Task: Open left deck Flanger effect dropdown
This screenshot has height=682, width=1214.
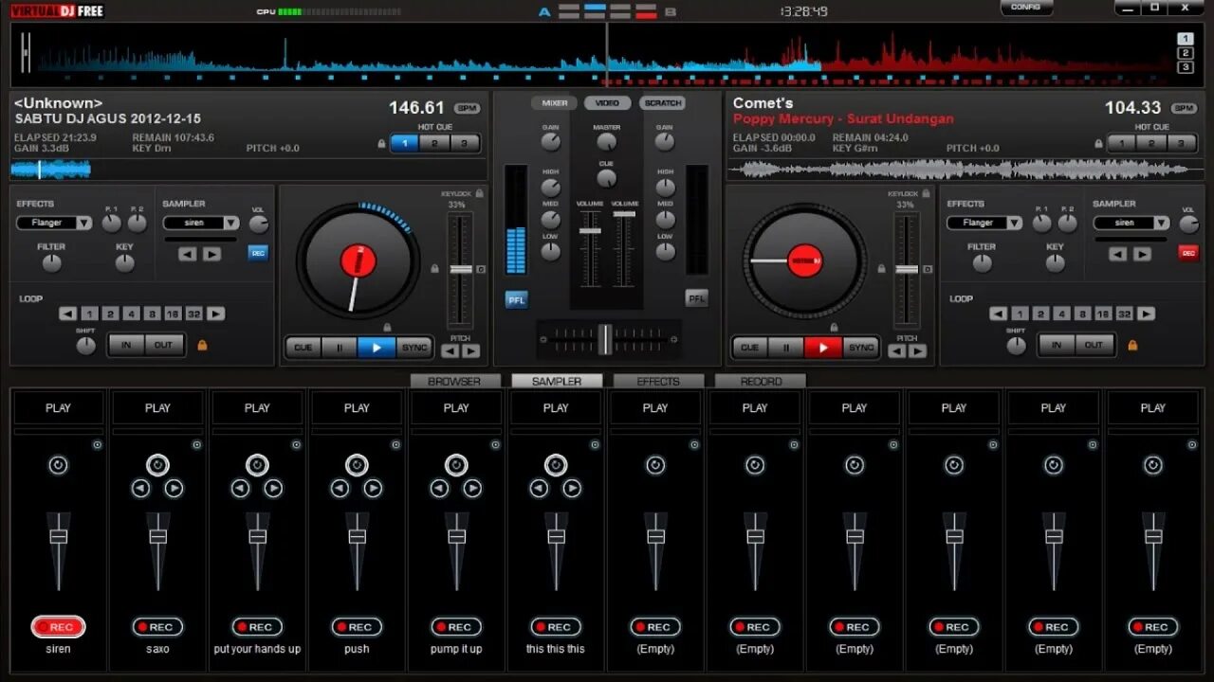Action: click(x=54, y=223)
